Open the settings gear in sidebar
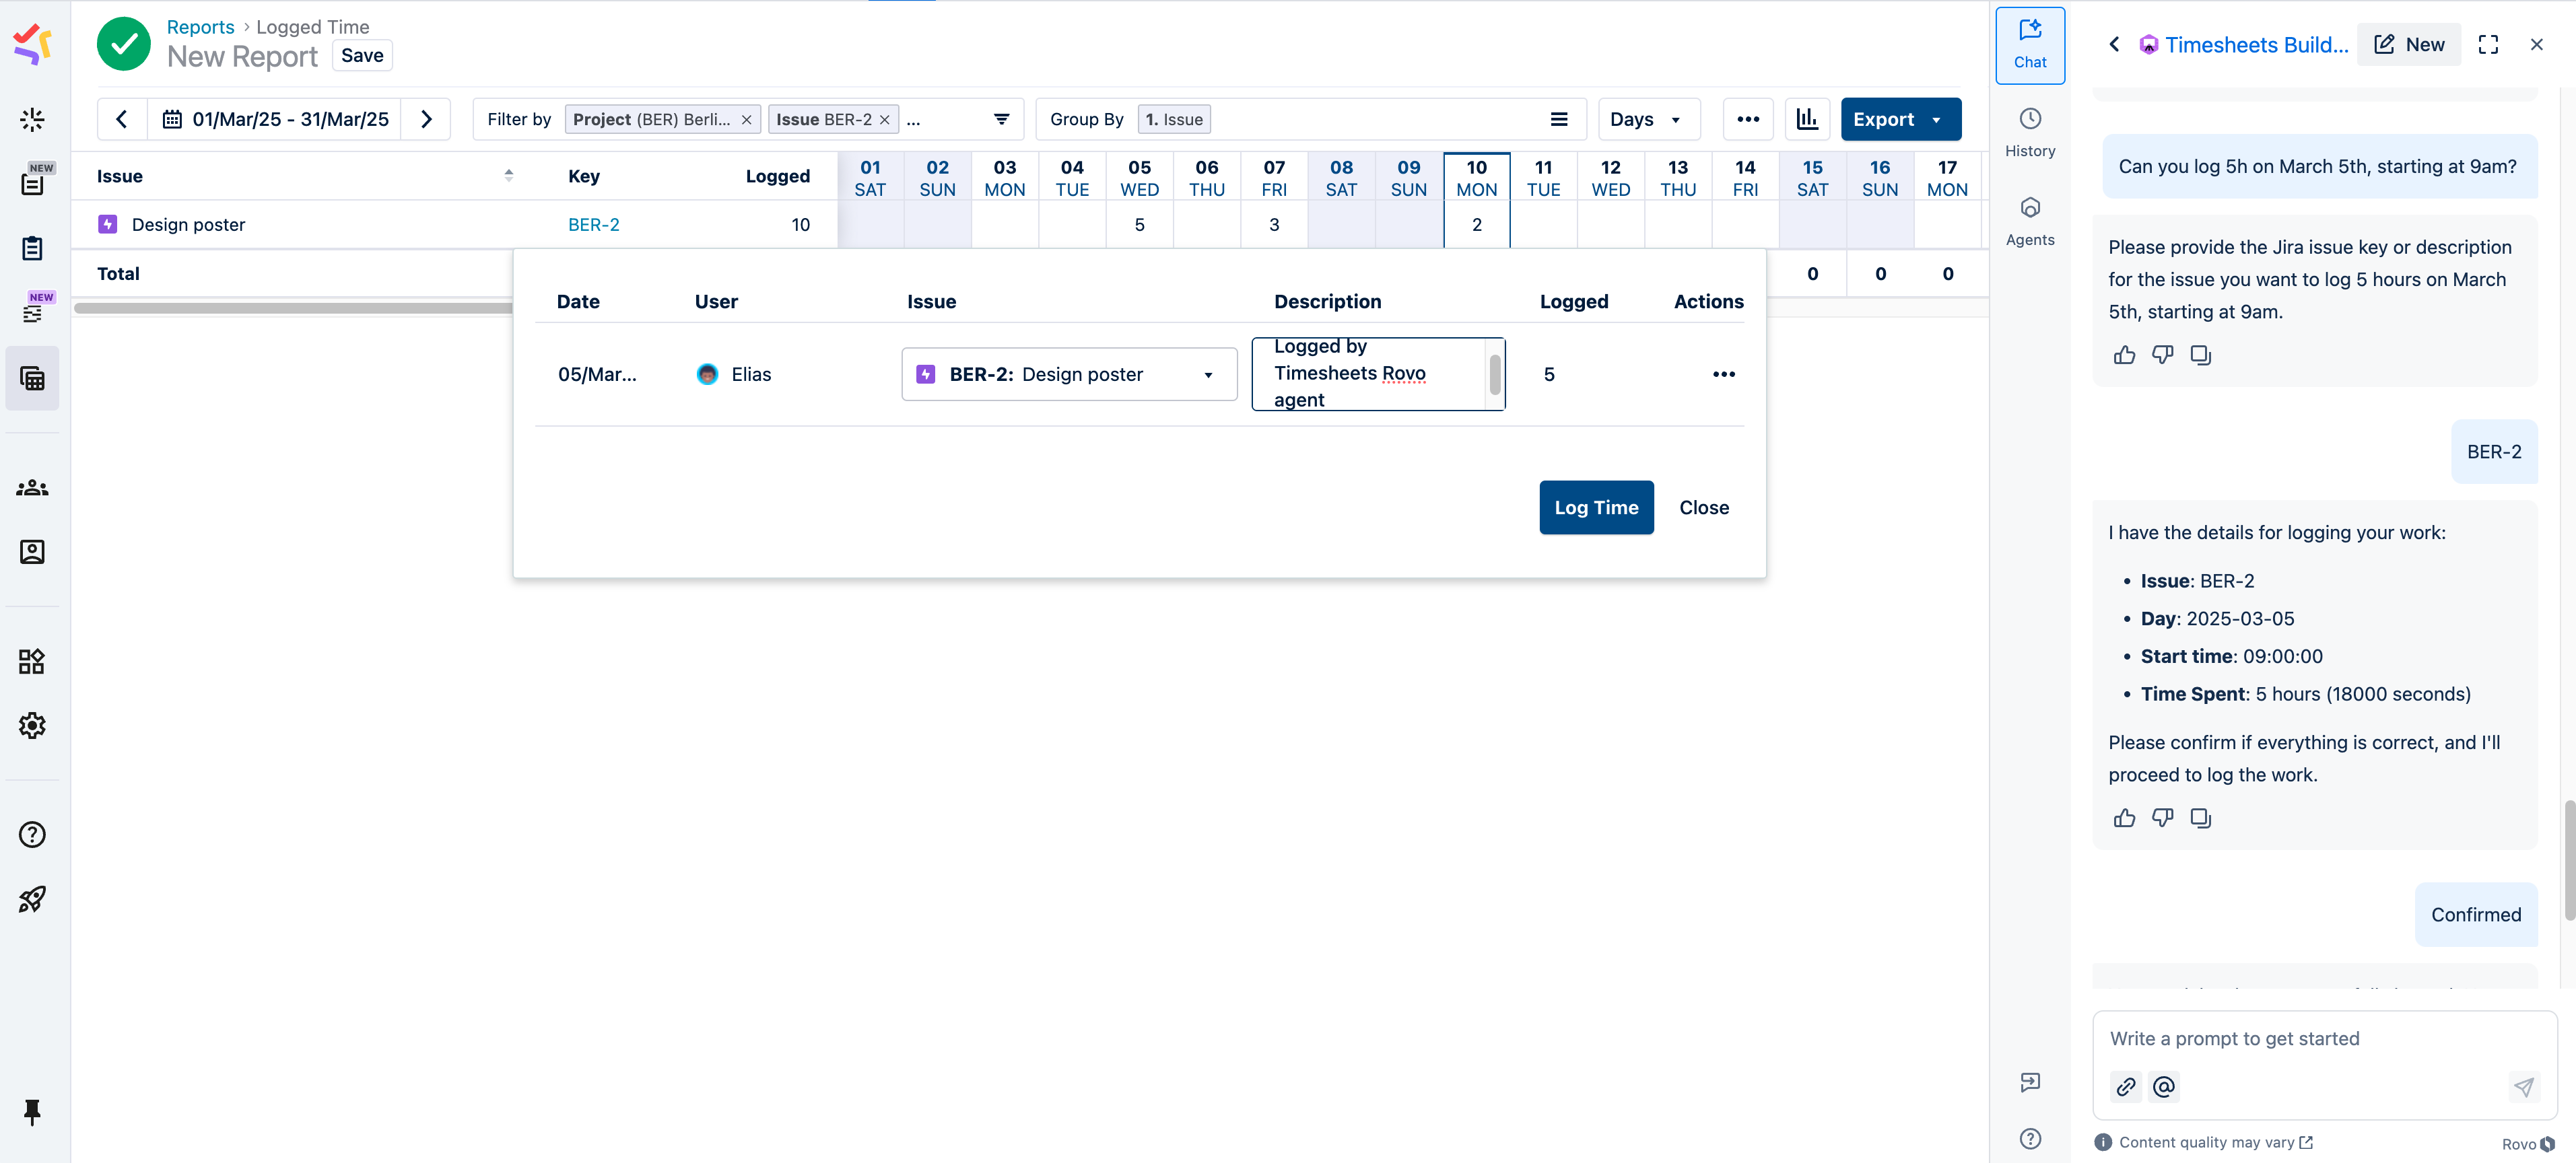Viewport: 2576px width, 1163px height. pos(32,725)
